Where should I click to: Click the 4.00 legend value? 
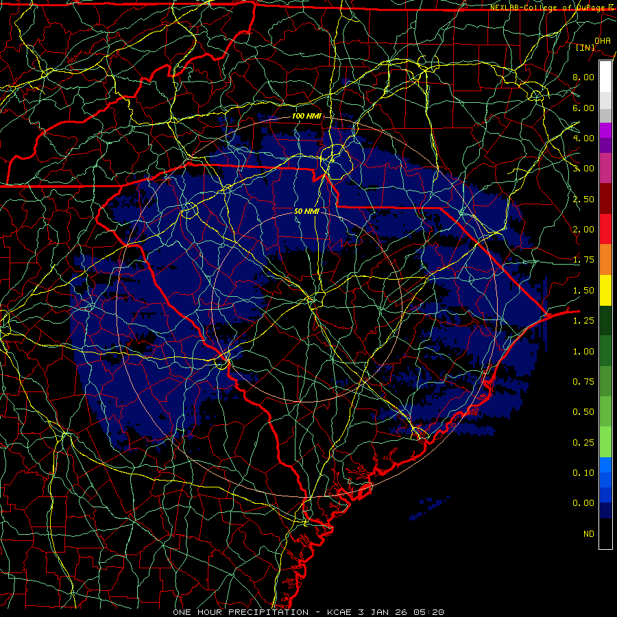click(583, 138)
